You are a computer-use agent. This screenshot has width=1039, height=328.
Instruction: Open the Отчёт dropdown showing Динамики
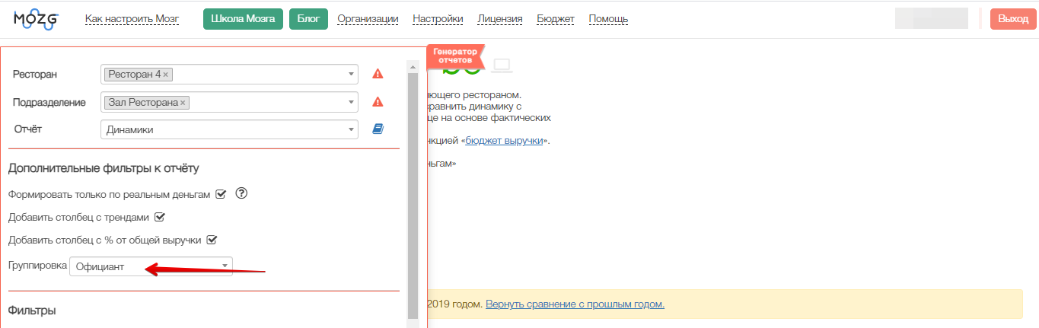click(228, 130)
